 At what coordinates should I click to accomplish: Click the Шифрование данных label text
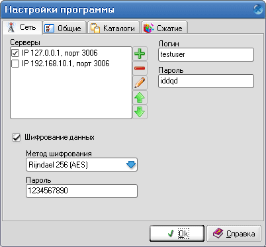coord(60,137)
